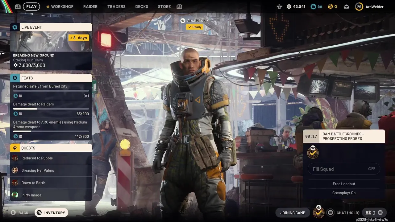Image resolution: width=395 pixels, height=222 pixels.
Task: Toggle the Crossplay: On setting
Action: pos(344,193)
